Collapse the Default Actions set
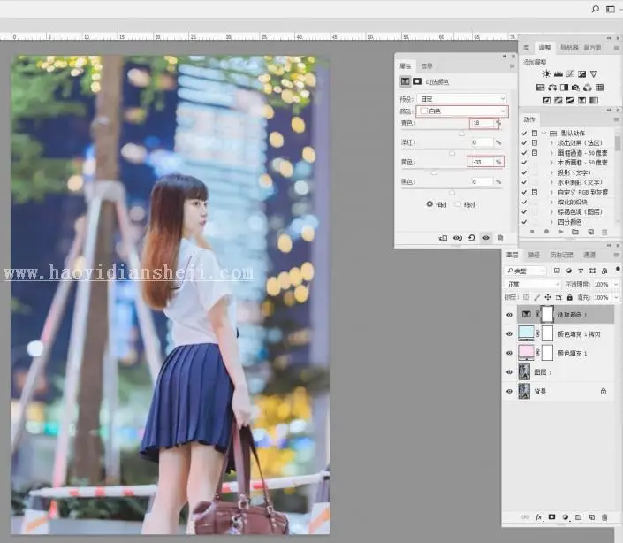 [x=544, y=134]
